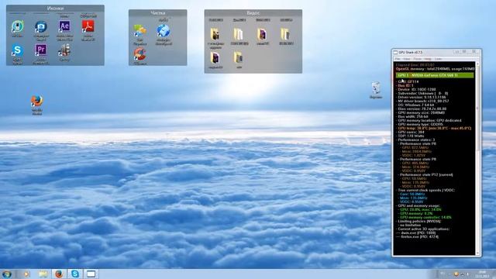
Task: Click GPU Shark scrollbar down arrow
Action: (477, 253)
